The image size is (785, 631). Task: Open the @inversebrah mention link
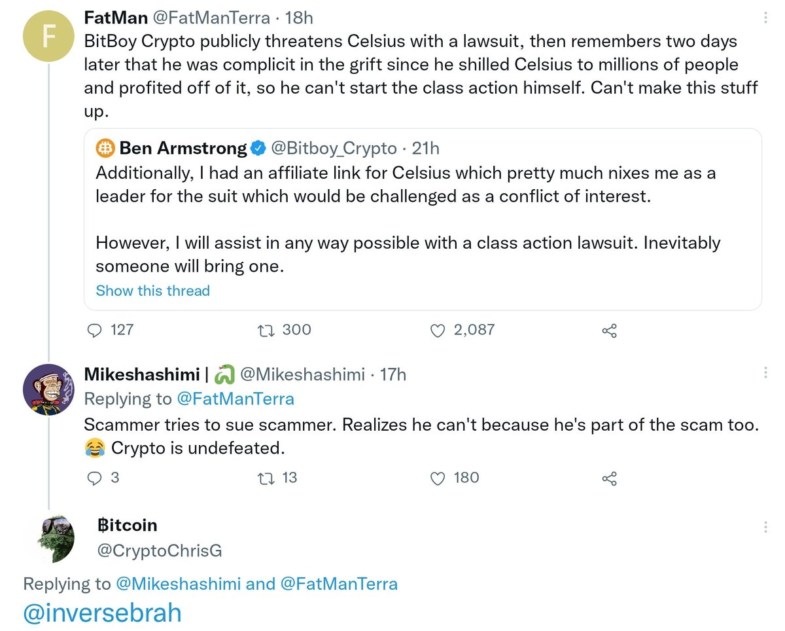(x=101, y=613)
